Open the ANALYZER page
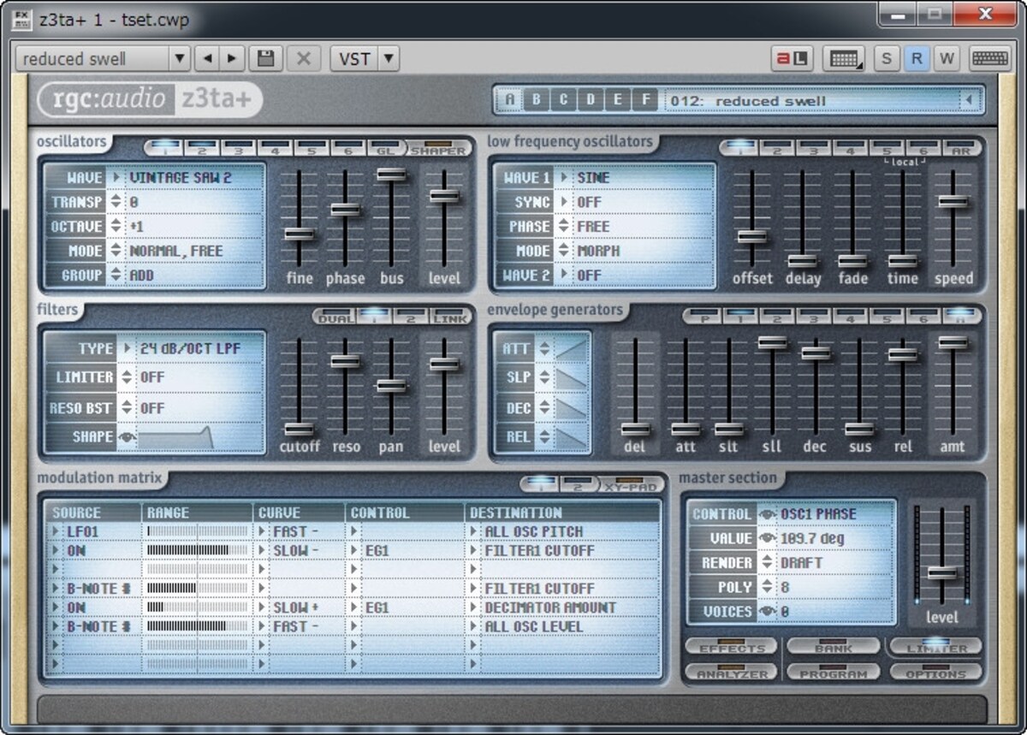 click(x=732, y=673)
